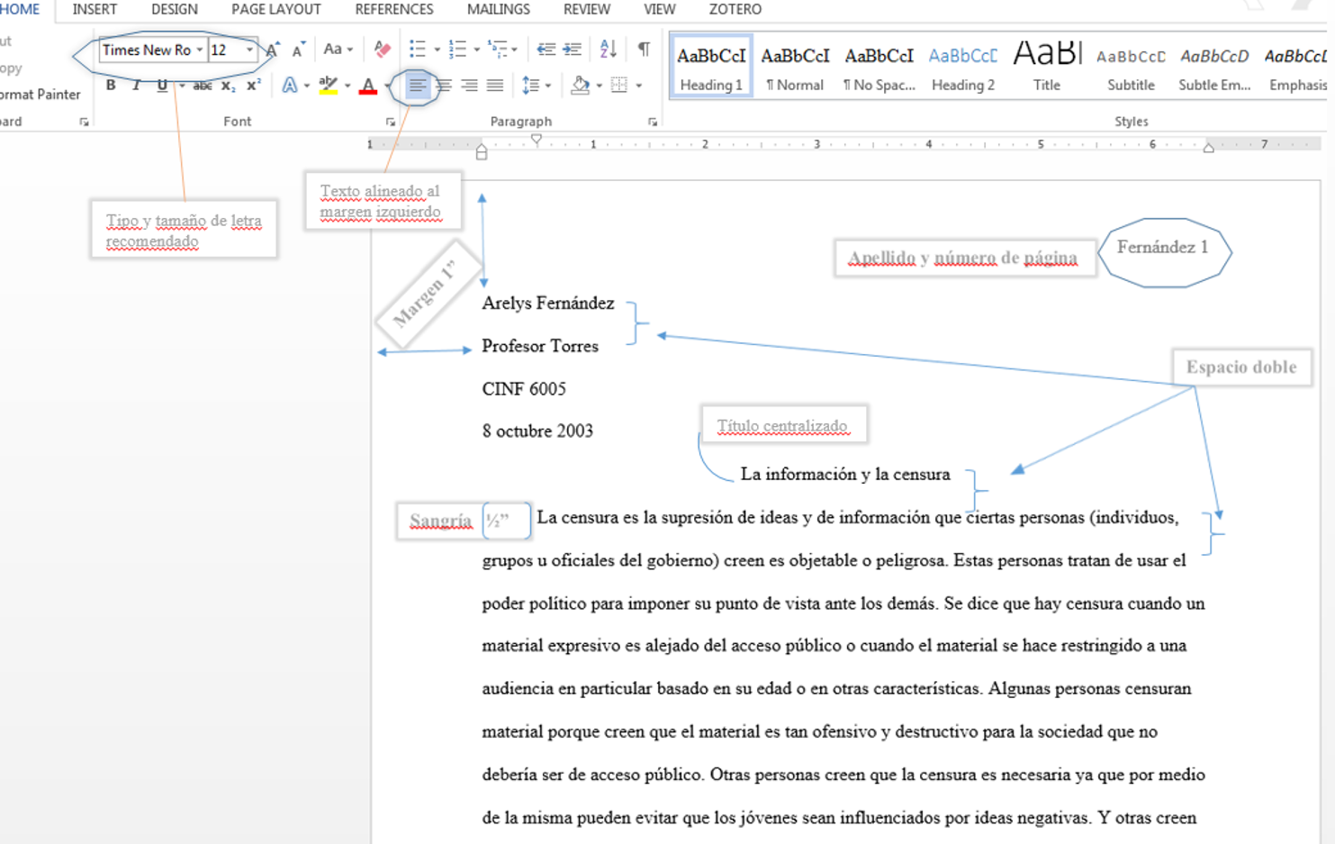Select the Format Painter tool
Screen dimensions: 1335x844
[x=41, y=94]
